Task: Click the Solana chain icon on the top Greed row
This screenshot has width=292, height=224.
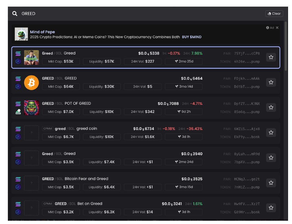Action: point(18,53)
